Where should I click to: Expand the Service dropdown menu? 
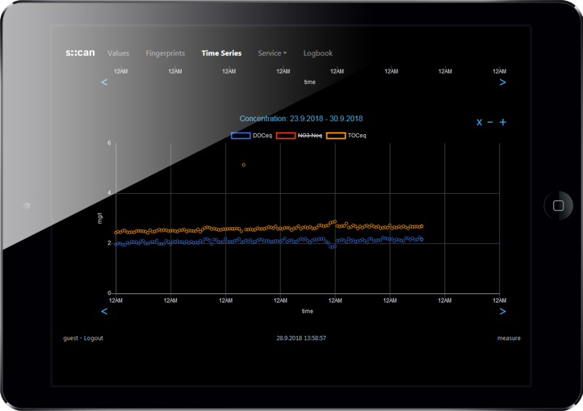click(x=272, y=53)
